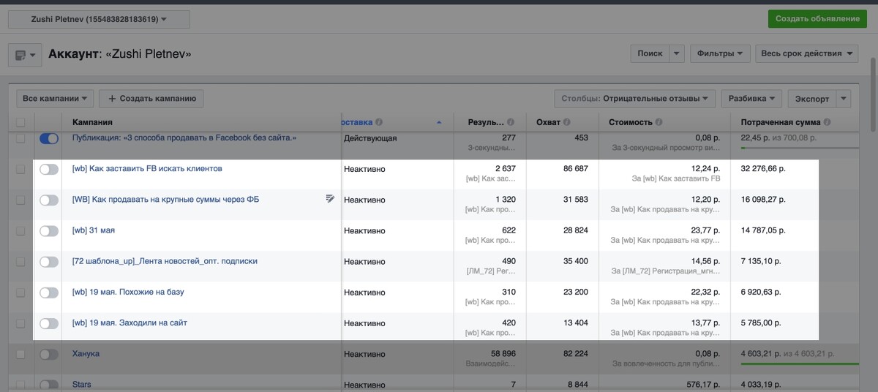Open the campaign [wb] Как заставить FB искать клиентов
Viewport: 878px width, 392px height.
(x=147, y=168)
